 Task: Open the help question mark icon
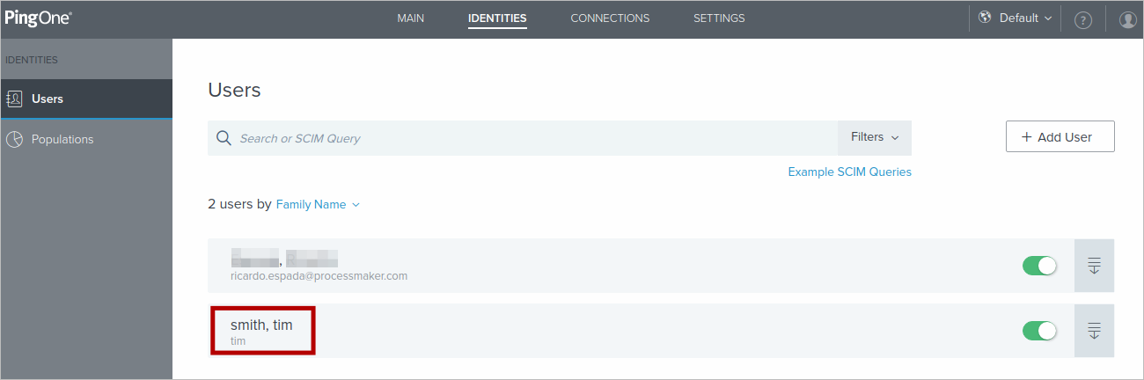(x=1083, y=19)
